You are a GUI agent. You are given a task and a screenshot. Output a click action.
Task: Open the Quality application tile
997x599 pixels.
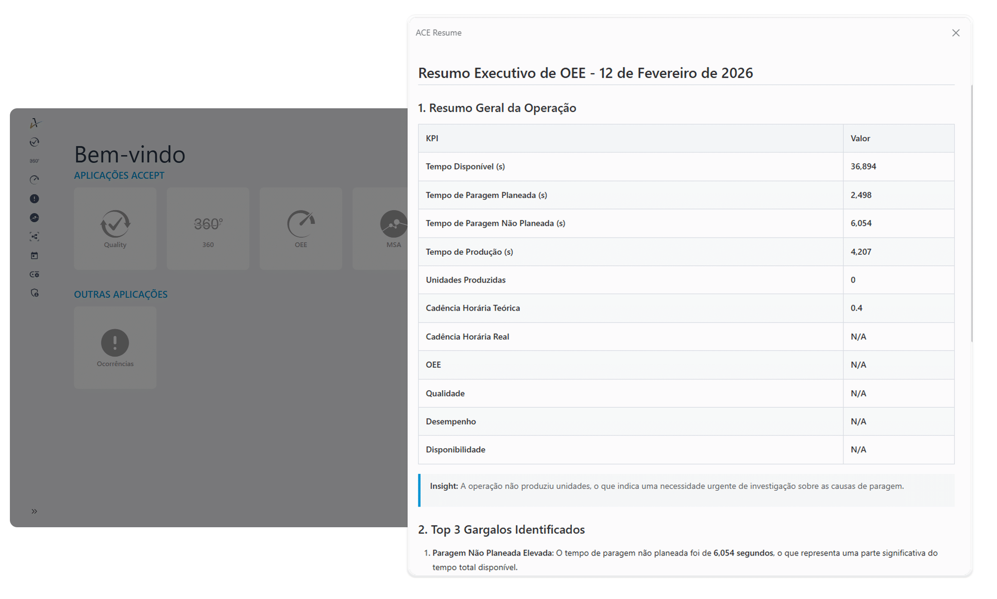[x=115, y=229]
